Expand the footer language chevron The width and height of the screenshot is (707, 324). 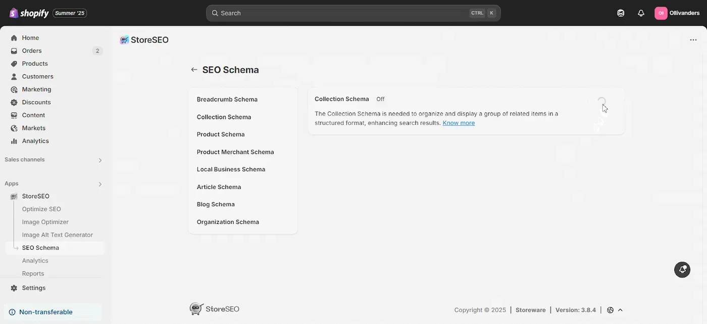(x=620, y=310)
